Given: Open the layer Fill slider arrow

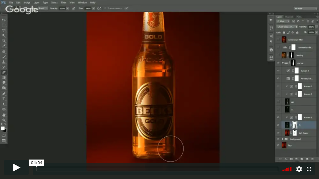Looking at the screenshot, I should click(x=317, y=32).
